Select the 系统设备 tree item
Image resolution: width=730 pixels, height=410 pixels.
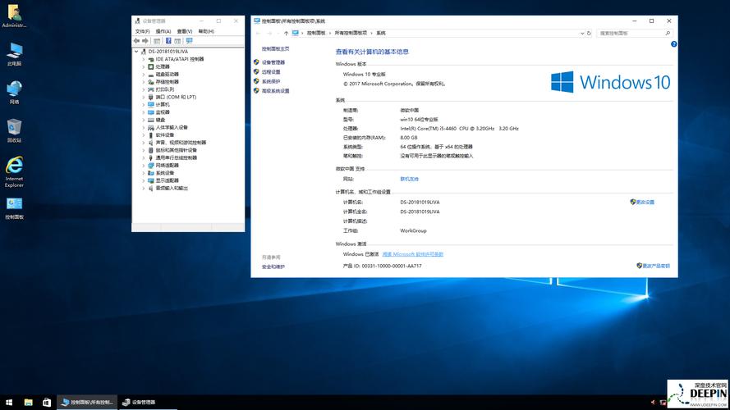point(165,173)
